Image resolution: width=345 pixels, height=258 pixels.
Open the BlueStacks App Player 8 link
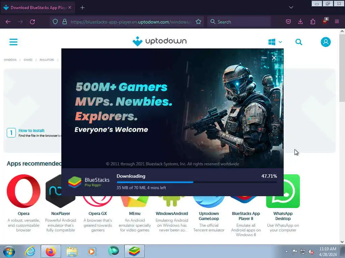[x=246, y=216]
